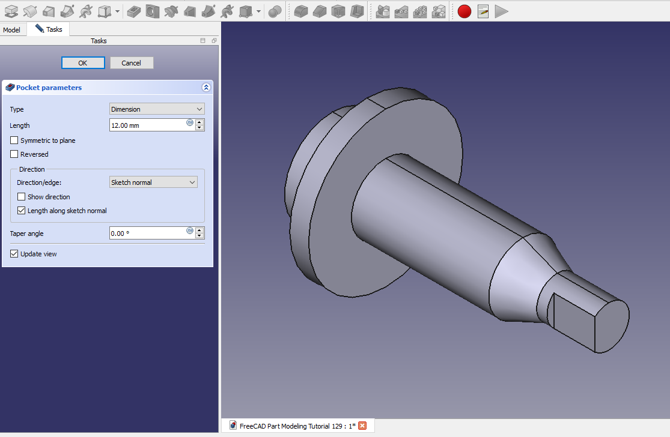Image resolution: width=670 pixels, height=437 pixels.
Task: Click the Chamfer tool icon
Action: click(x=320, y=11)
